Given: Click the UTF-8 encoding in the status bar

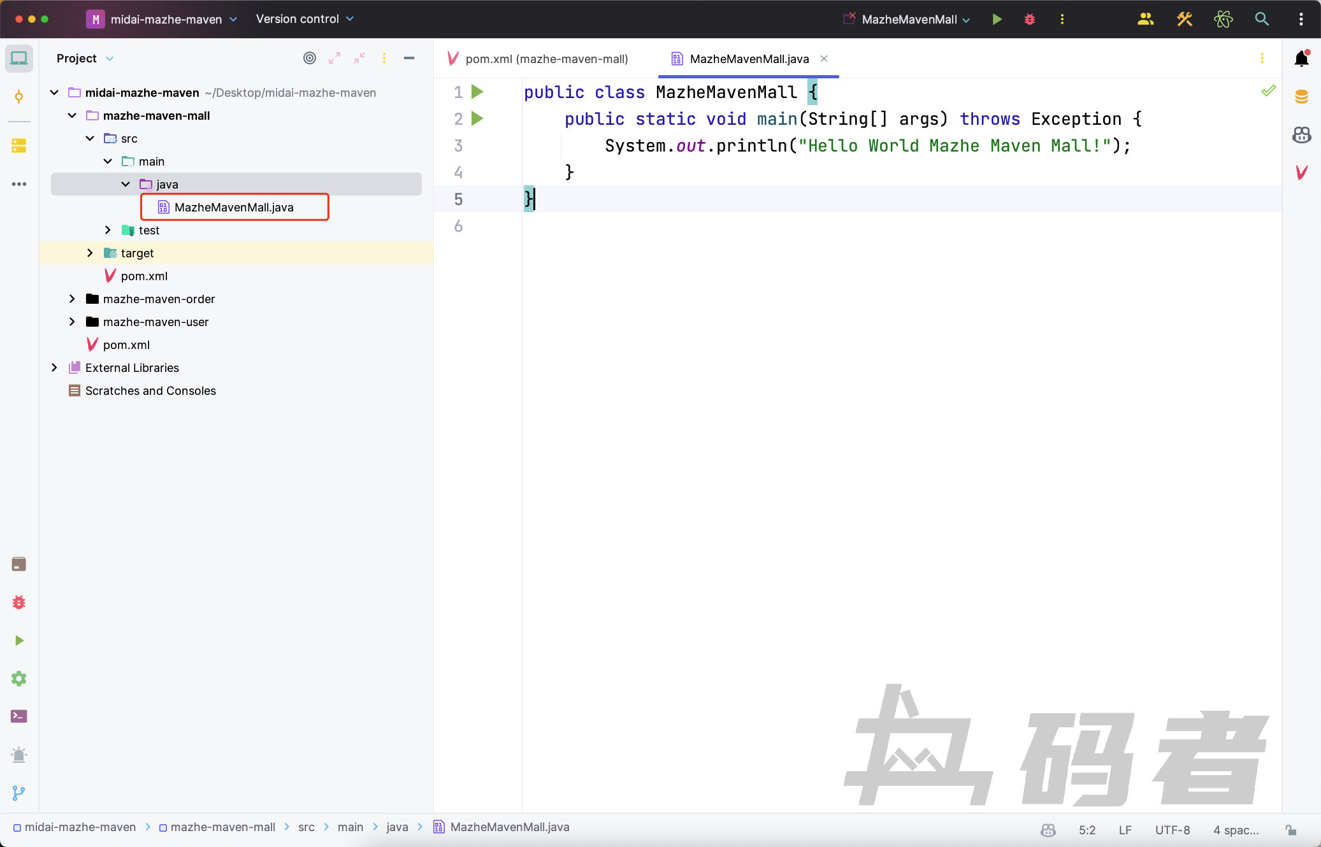Looking at the screenshot, I should pos(1172,830).
